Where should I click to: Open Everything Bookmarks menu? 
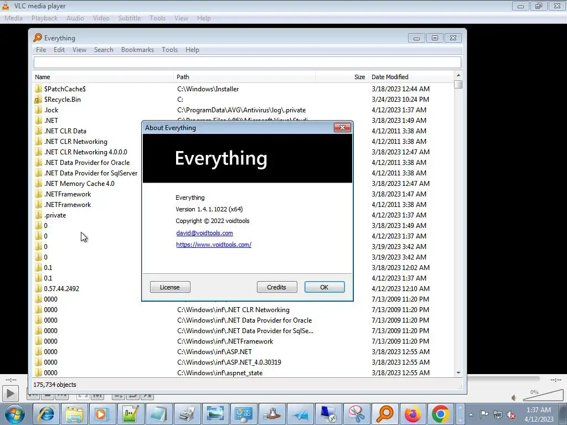click(x=137, y=49)
